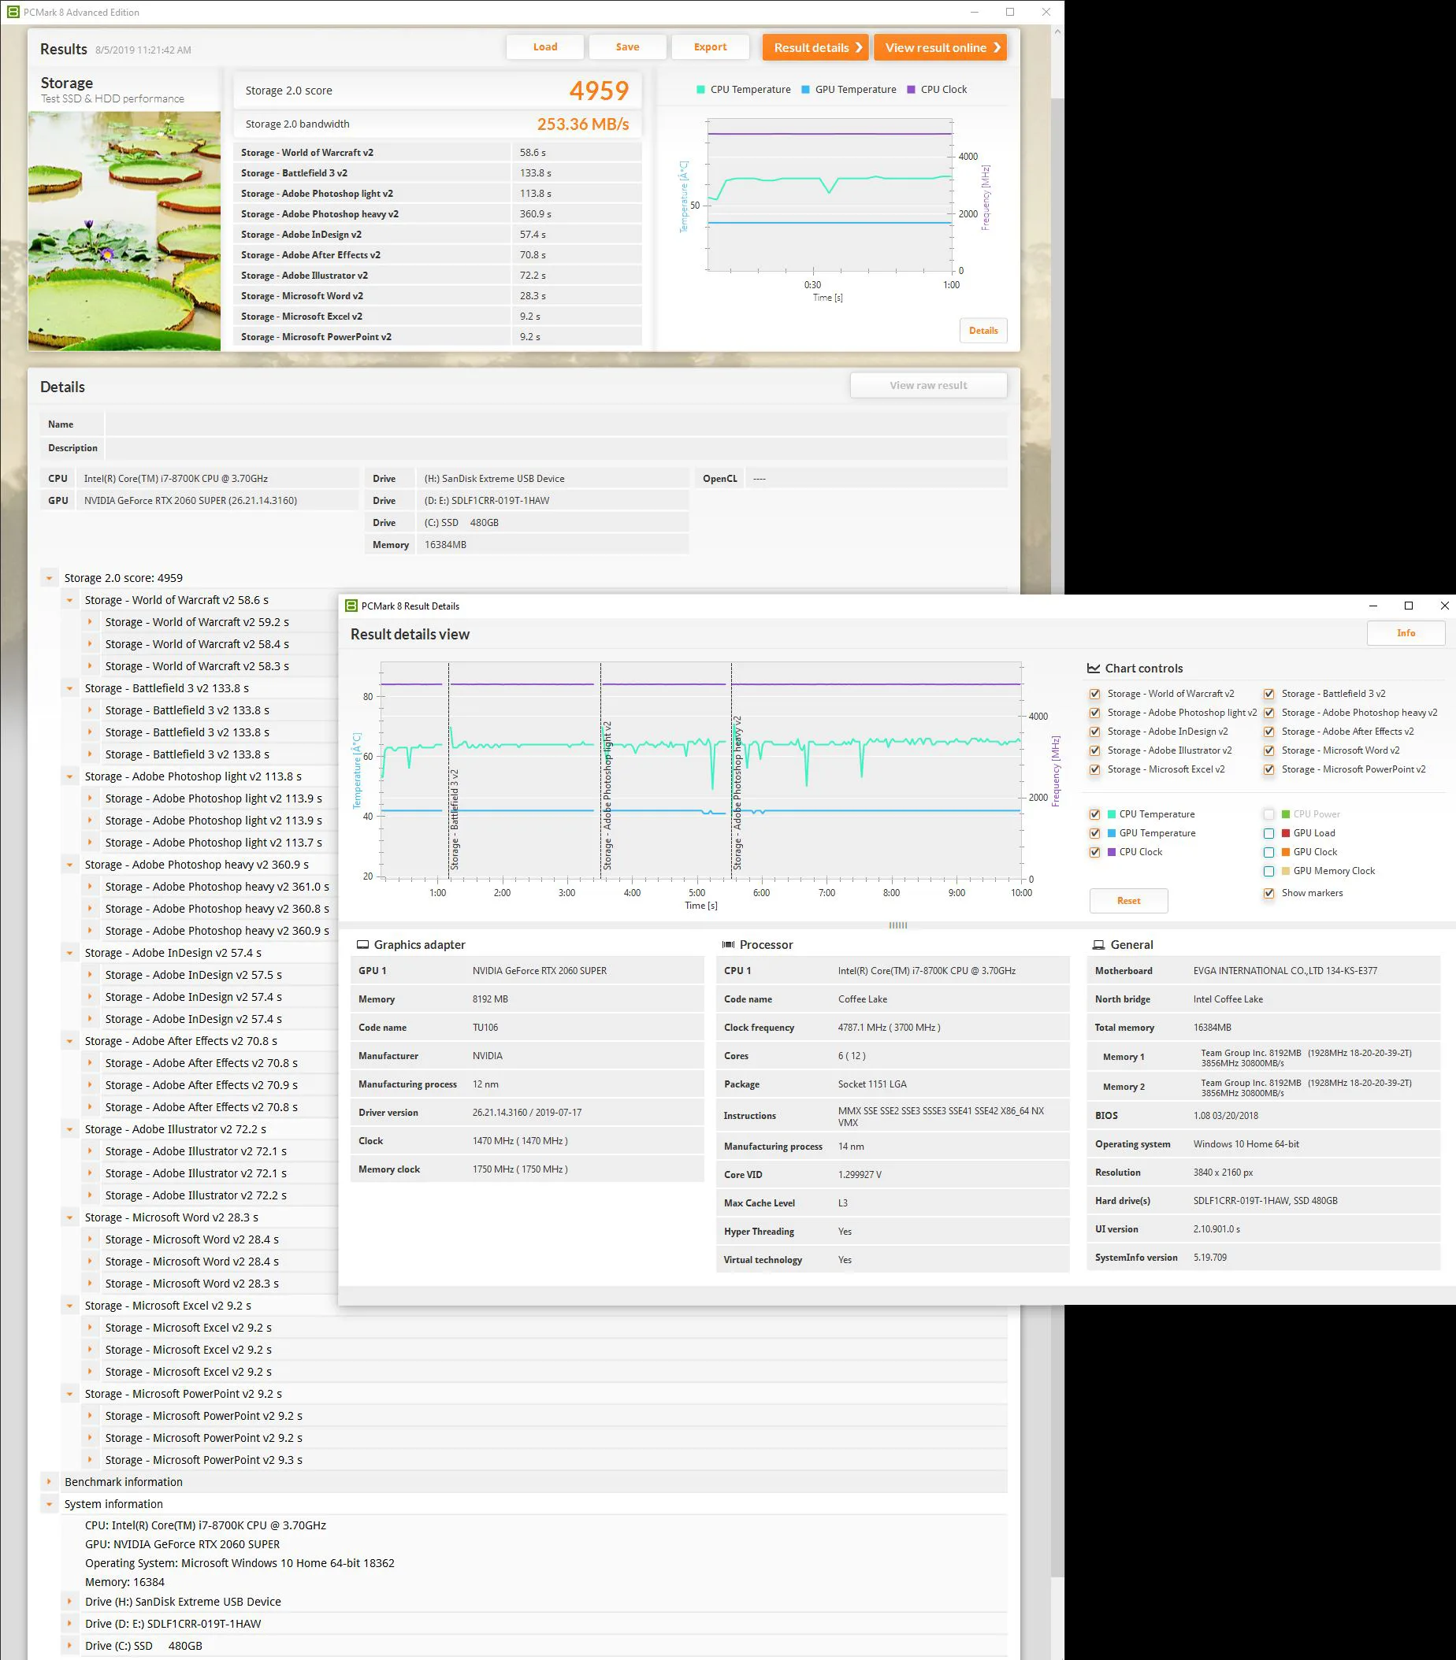The image size is (1456, 1660).
Task: Expand Storage - Adobe Photoshop heavy v2 361.0 s
Action: click(90, 887)
